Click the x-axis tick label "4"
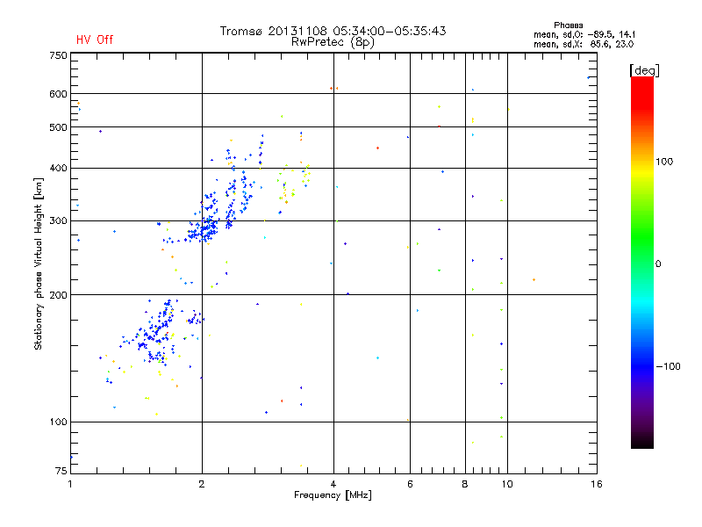The image size is (702, 527). click(333, 484)
